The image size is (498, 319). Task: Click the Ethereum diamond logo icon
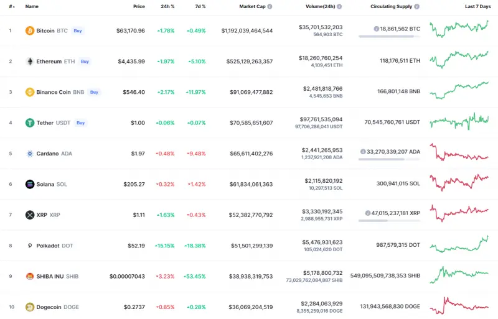(30, 62)
